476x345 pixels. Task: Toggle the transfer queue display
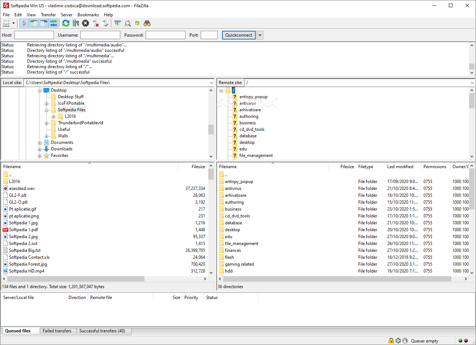click(x=54, y=23)
